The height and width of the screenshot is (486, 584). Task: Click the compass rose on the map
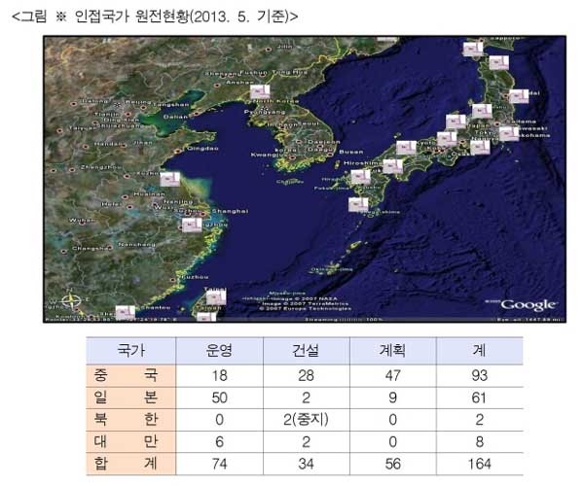coord(71,300)
